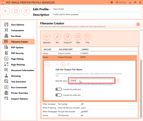Select the File Extension row

point(90,115)
